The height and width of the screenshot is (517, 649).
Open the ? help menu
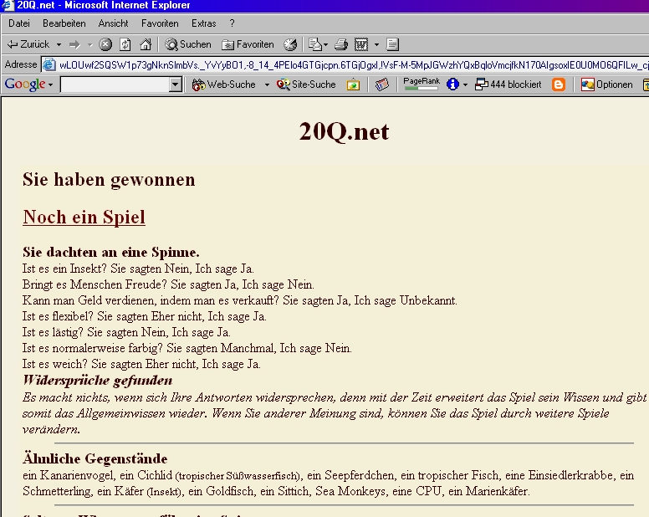[x=232, y=23]
